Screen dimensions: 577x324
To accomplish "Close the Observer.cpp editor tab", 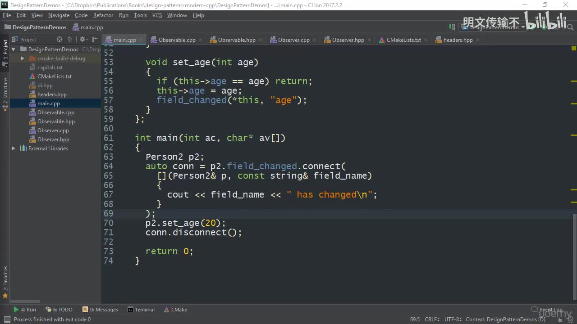I will point(315,40).
